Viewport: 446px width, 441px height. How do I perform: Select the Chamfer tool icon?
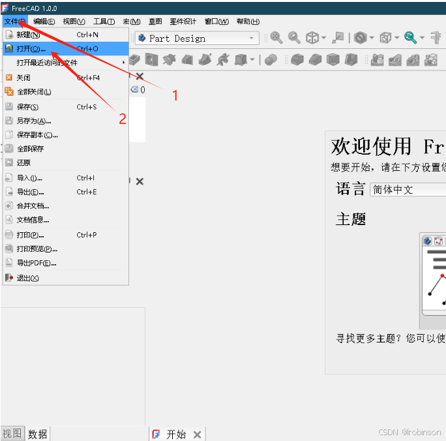(315, 60)
